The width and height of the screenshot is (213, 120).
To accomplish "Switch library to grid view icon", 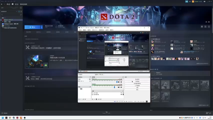I will [21, 8].
